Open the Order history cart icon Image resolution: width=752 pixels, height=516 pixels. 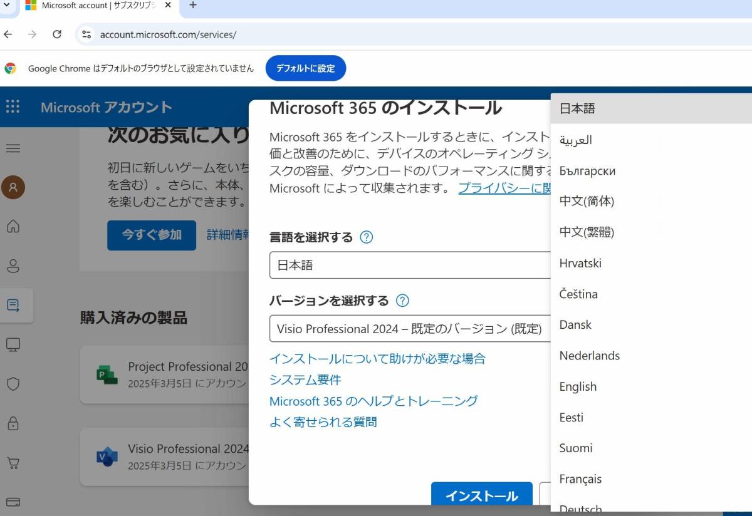point(13,463)
